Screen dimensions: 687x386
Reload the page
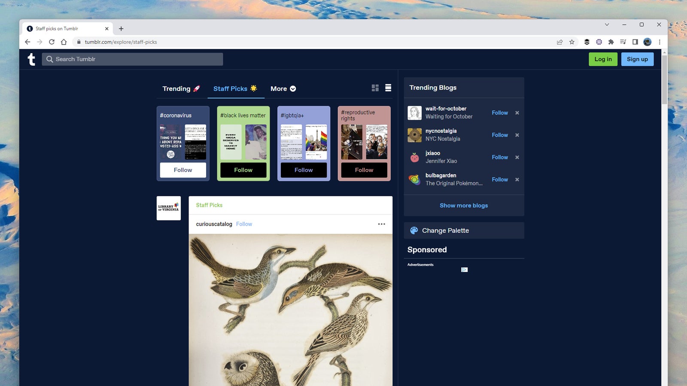pos(52,42)
